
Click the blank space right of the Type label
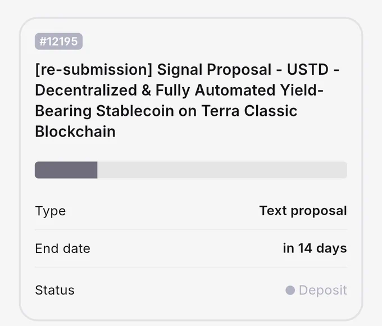[x=162, y=211]
